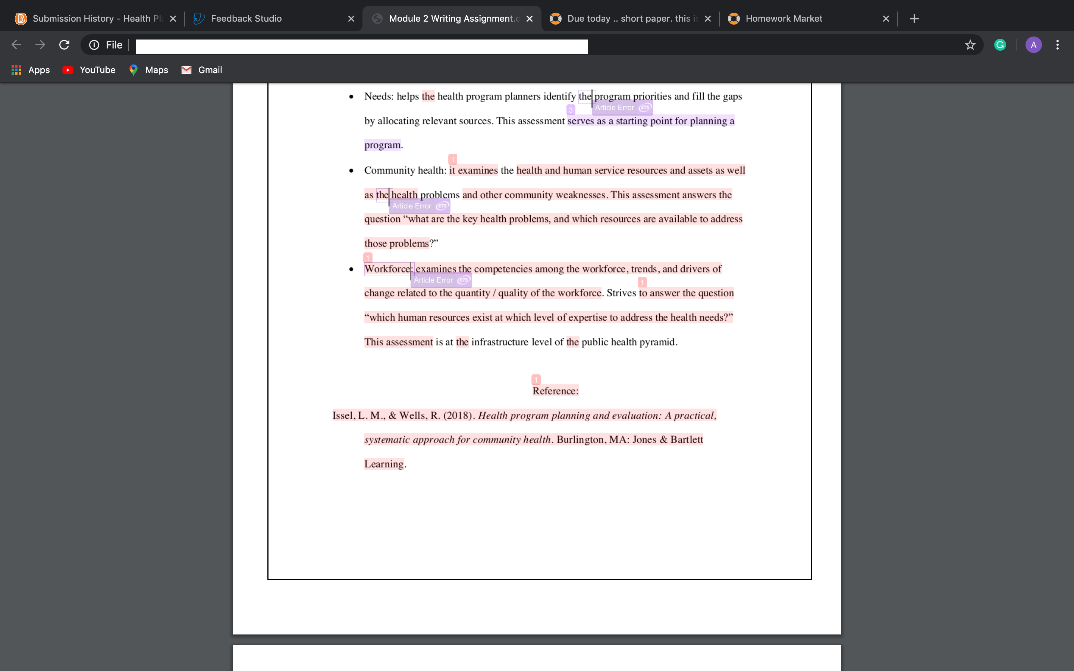The image size is (1074, 671).
Task: Click the back navigation arrow
Action: [16, 45]
